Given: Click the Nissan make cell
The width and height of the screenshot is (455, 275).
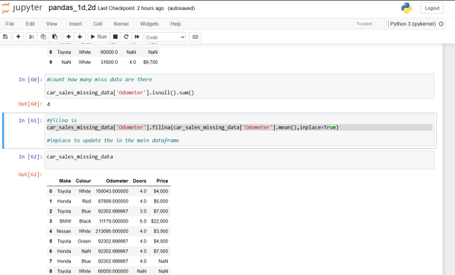Looking at the screenshot, I should pyautogui.click(x=64, y=232).
